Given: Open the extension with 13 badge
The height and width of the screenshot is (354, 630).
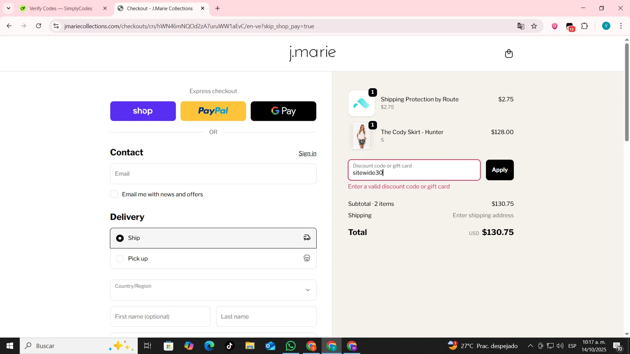Looking at the screenshot, I should pyautogui.click(x=570, y=26).
